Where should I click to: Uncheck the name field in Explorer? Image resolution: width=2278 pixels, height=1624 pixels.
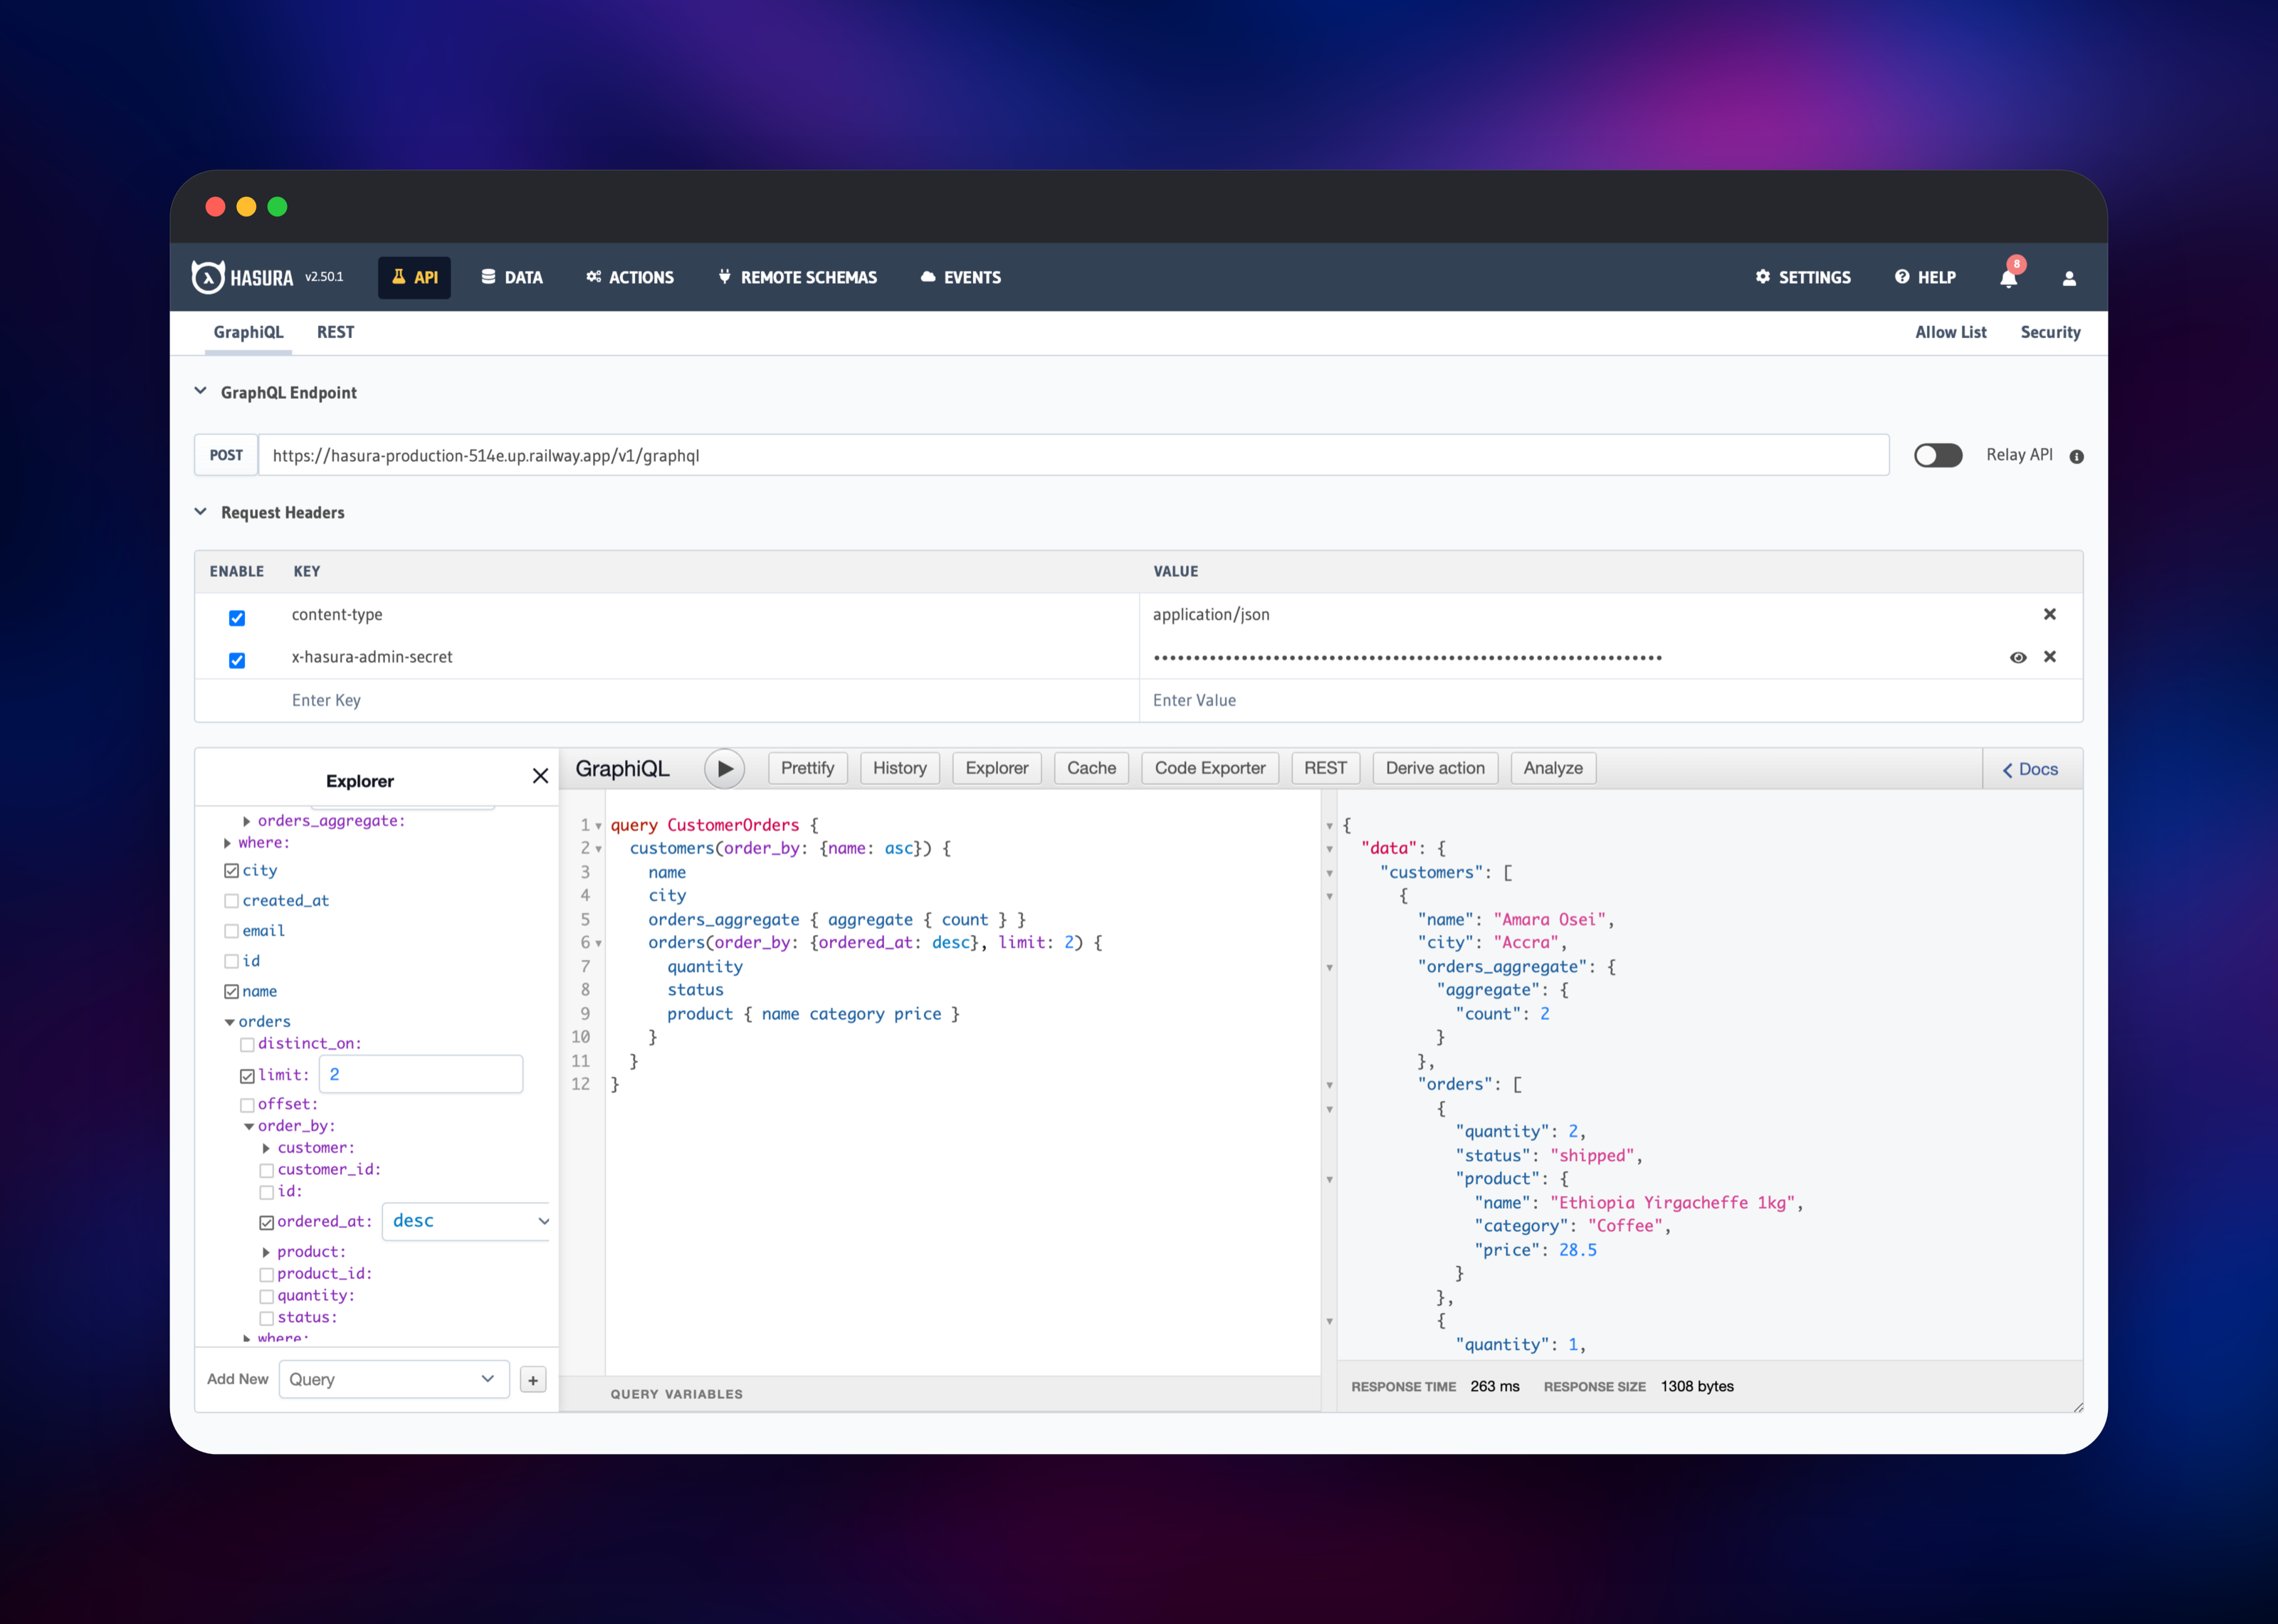(x=231, y=992)
